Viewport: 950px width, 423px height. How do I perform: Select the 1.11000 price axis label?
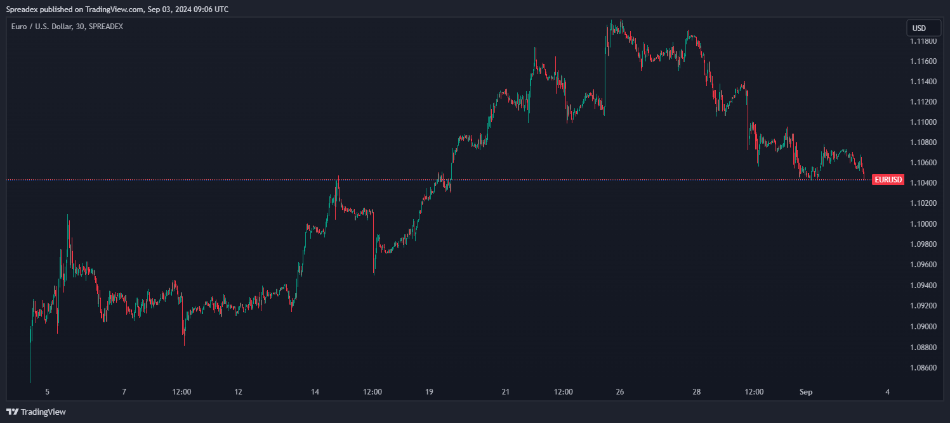[x=924, y=122]
